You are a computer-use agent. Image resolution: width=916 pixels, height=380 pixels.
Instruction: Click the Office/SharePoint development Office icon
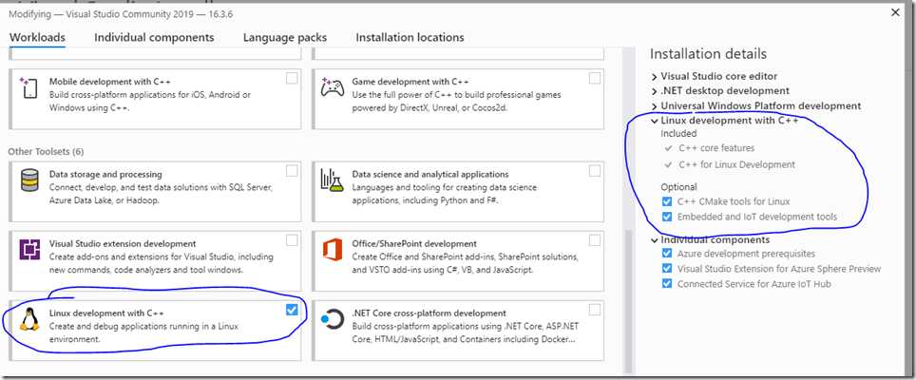[332, 249]
